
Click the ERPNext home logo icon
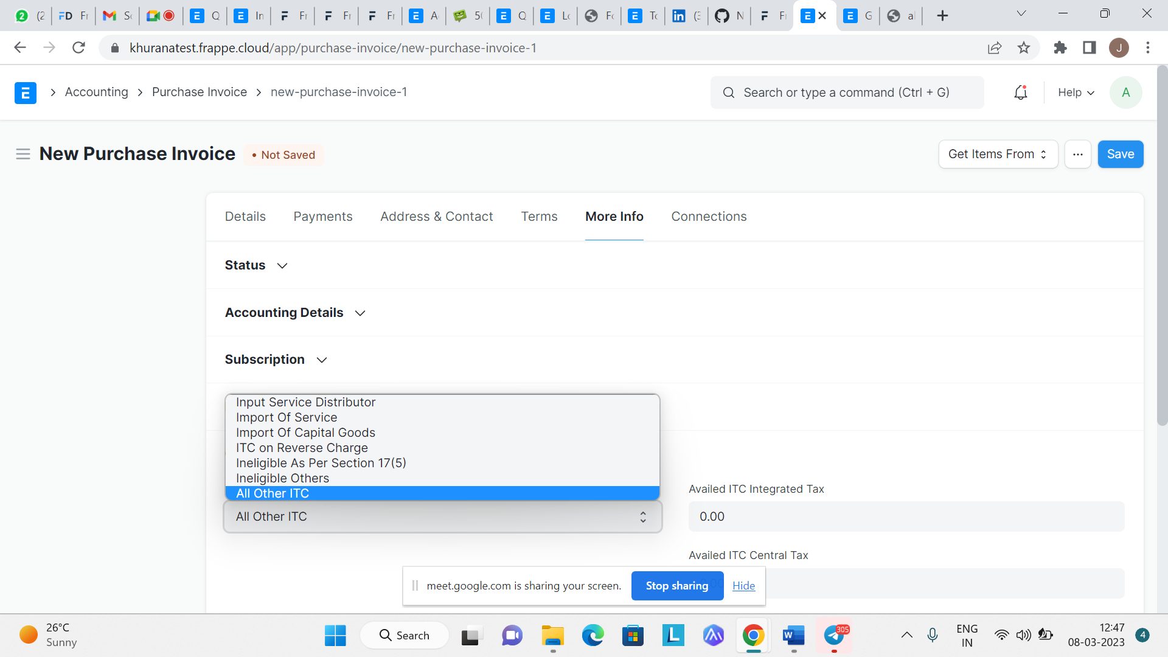tap(25, 92)
